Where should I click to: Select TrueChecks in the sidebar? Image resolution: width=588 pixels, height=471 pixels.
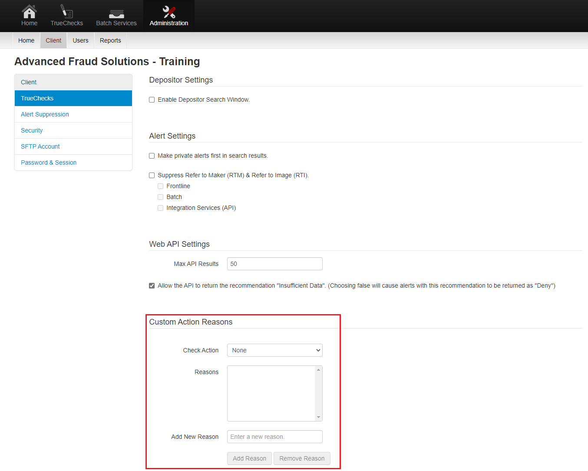[x=73, y=98]
